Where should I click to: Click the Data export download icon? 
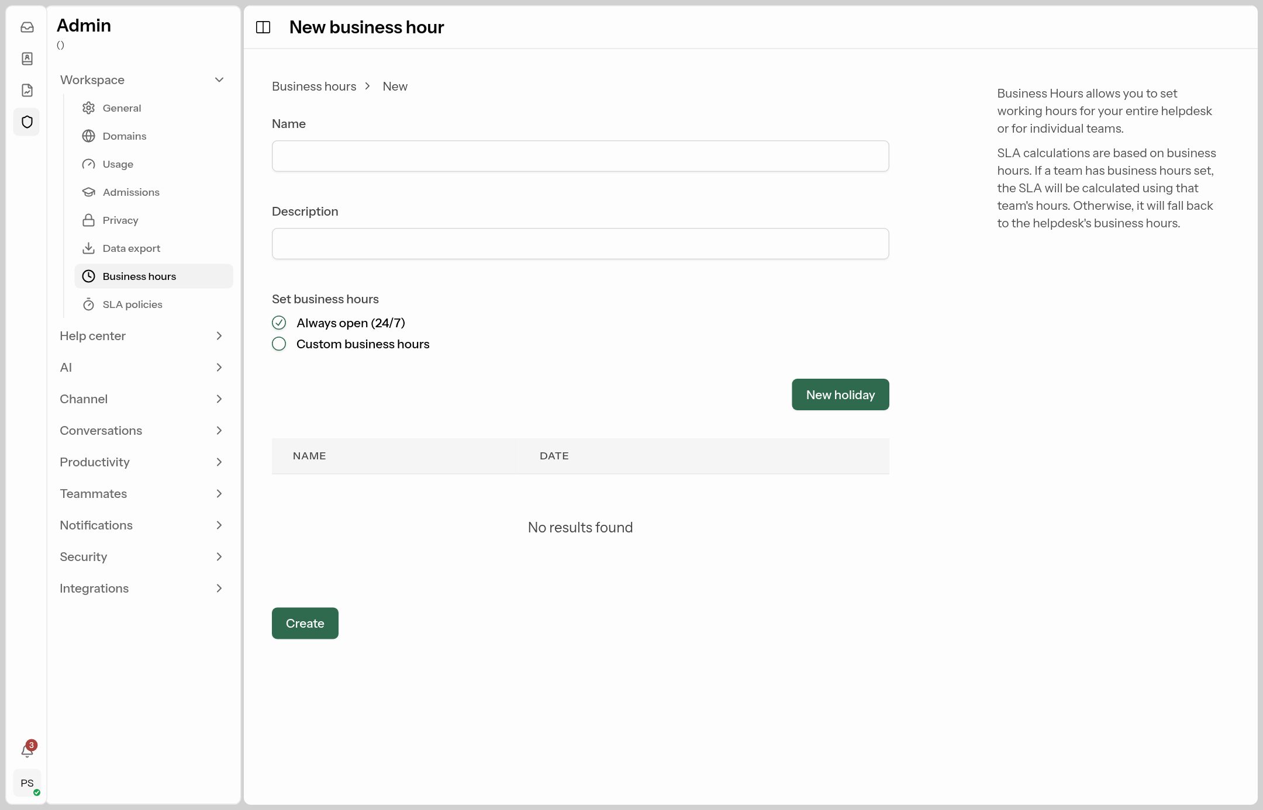[88, 248]
